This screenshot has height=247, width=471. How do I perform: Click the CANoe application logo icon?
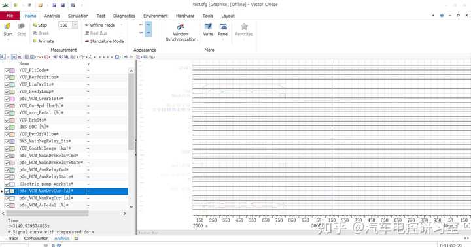5,5
